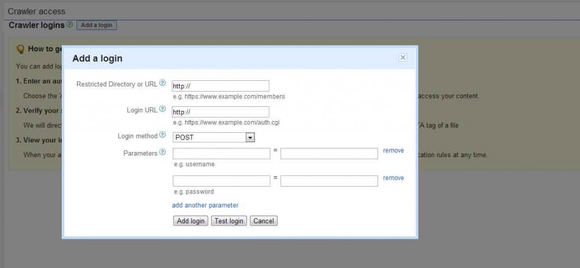Focus the Login URL input field
The width and height of the screenshot is (580, 268).
220,112
